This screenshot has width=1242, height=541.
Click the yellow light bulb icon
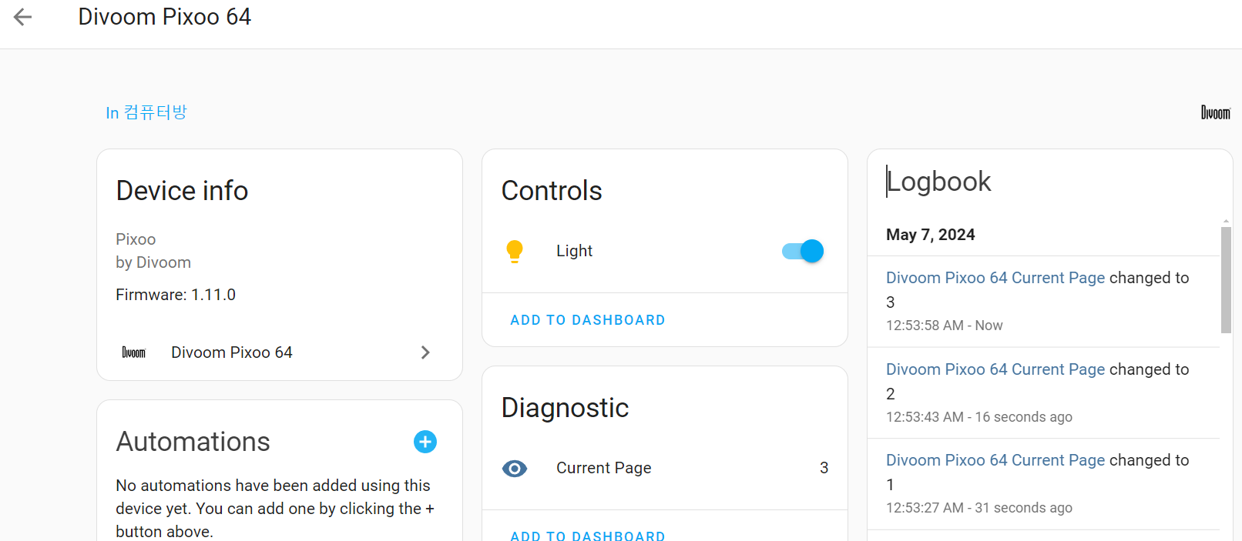point(515,251)
